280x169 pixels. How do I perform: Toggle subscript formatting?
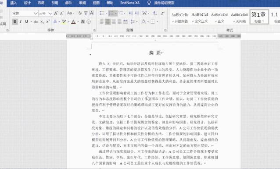tap(42, 22)
